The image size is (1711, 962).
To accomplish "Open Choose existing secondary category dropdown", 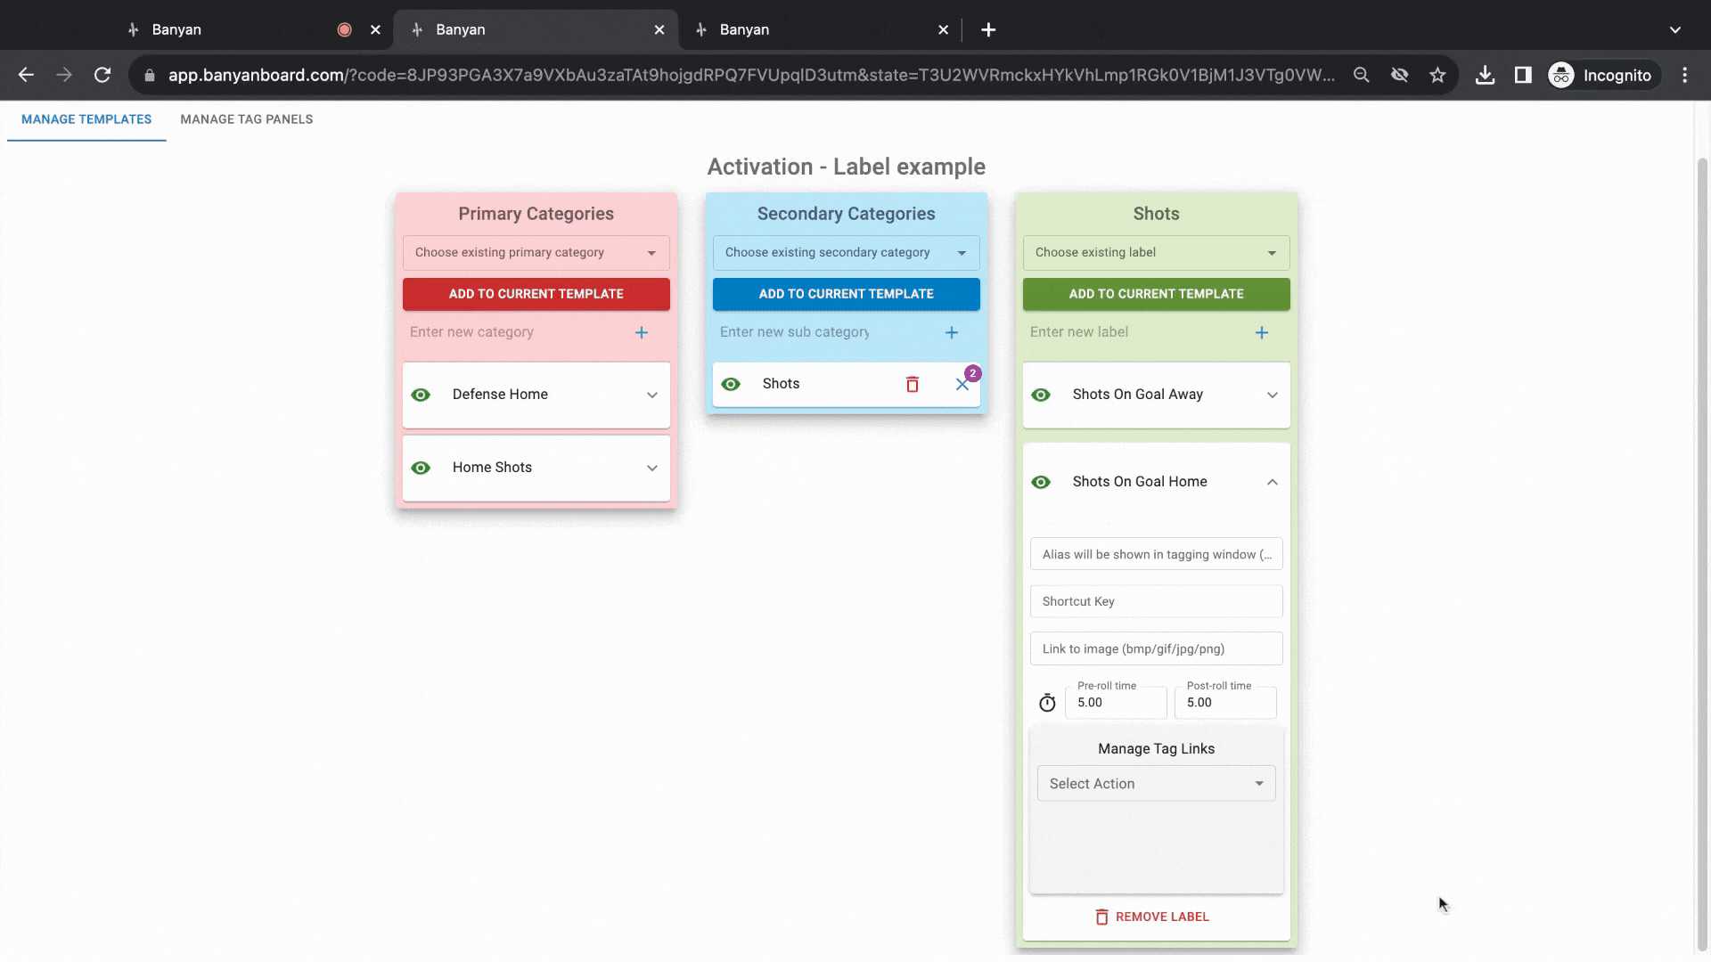I will click(x=847, y=253).
